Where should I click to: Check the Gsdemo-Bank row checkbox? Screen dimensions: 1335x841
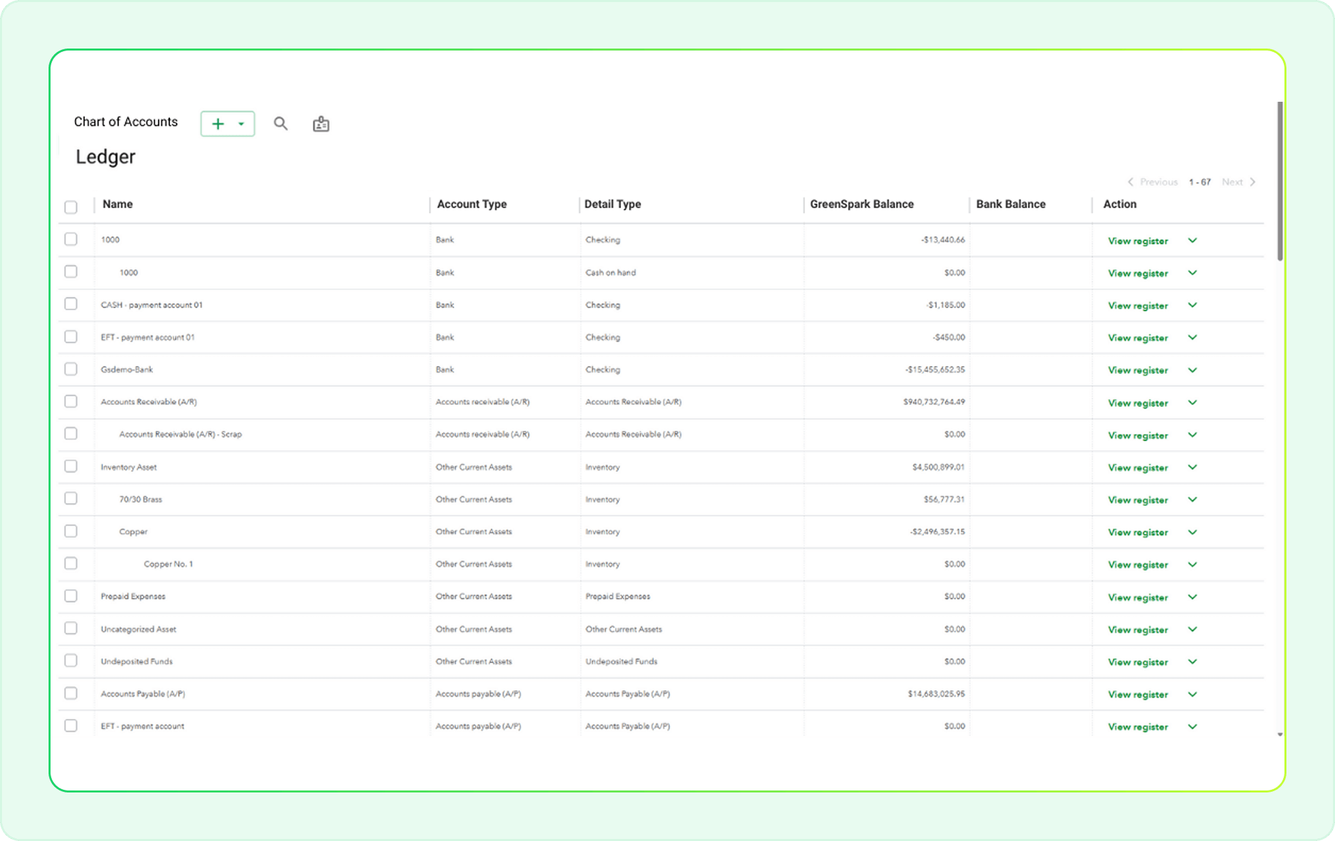(71, 369)
